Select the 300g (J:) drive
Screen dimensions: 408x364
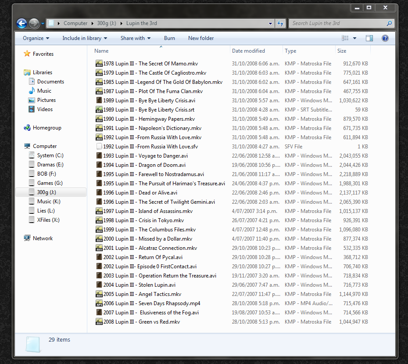pos(51,192)
